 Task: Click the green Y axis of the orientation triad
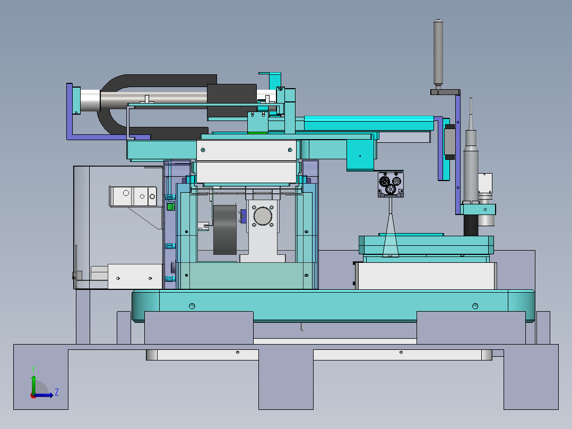[x=33, y=384]
